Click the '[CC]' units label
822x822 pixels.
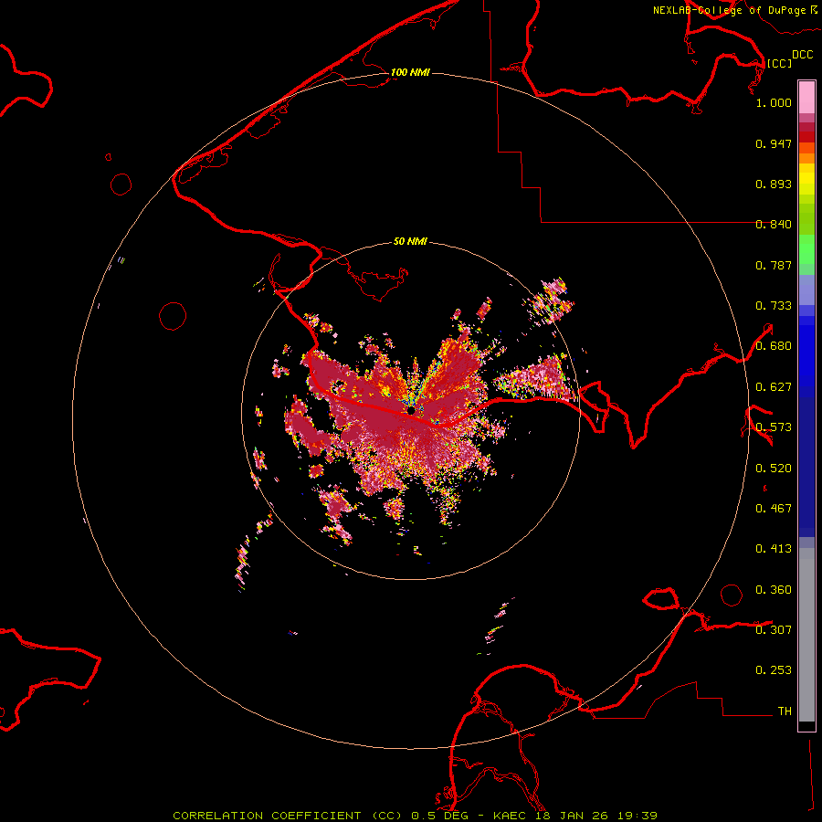(x=778, y=63)
